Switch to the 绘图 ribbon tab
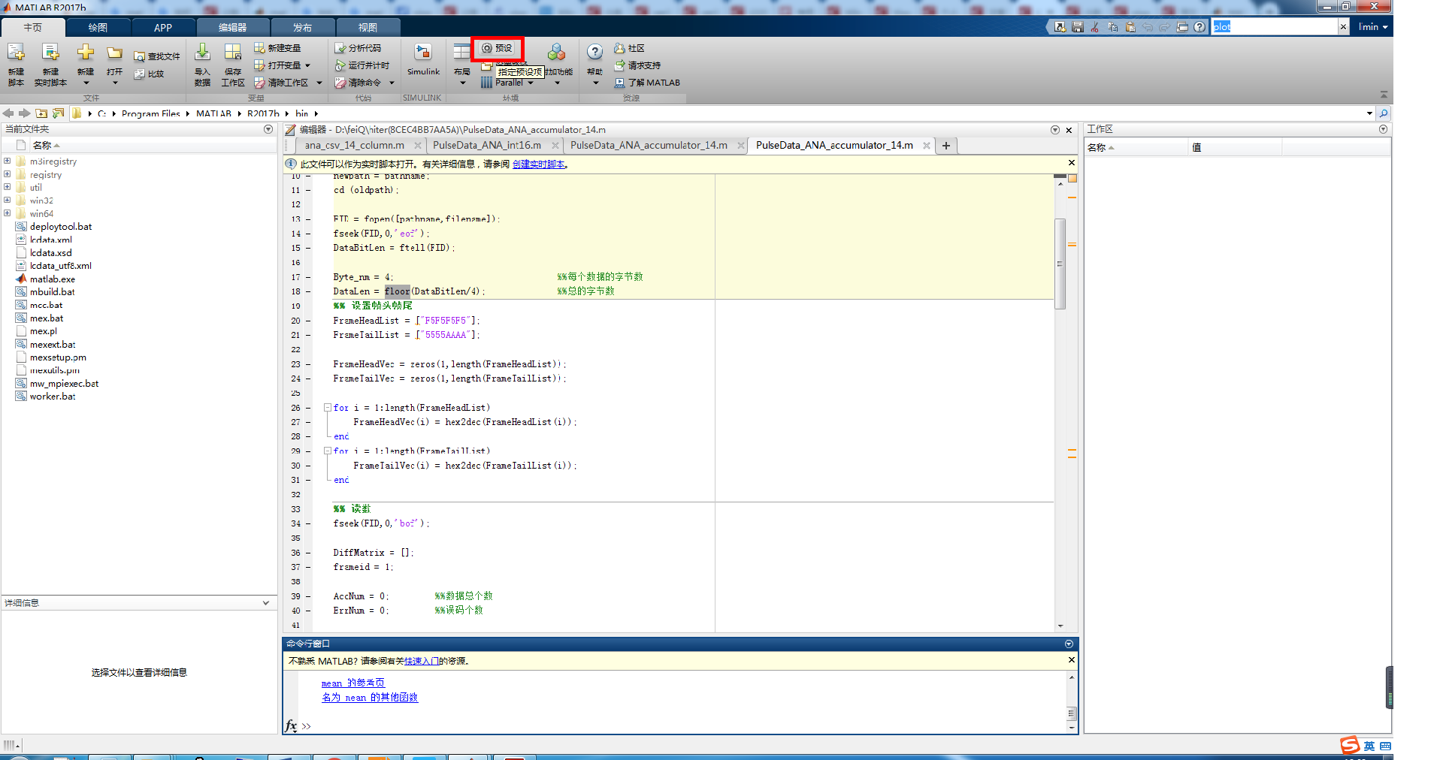Image resolution: width=1437 pixels, height=760 pixels. pos(97,27)
